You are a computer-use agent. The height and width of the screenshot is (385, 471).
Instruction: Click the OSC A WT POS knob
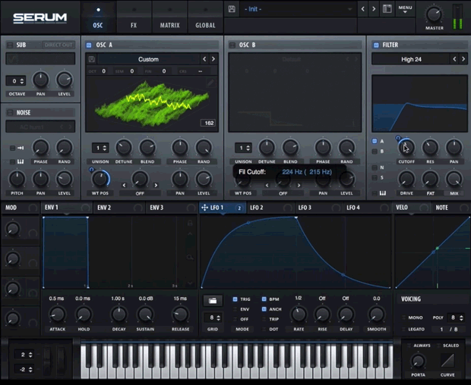[x=100, y=179]
